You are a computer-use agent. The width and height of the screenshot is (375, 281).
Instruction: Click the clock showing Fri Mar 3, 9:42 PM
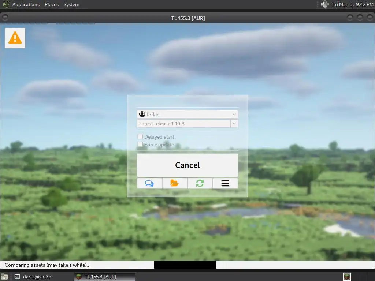tap(353, 4)
